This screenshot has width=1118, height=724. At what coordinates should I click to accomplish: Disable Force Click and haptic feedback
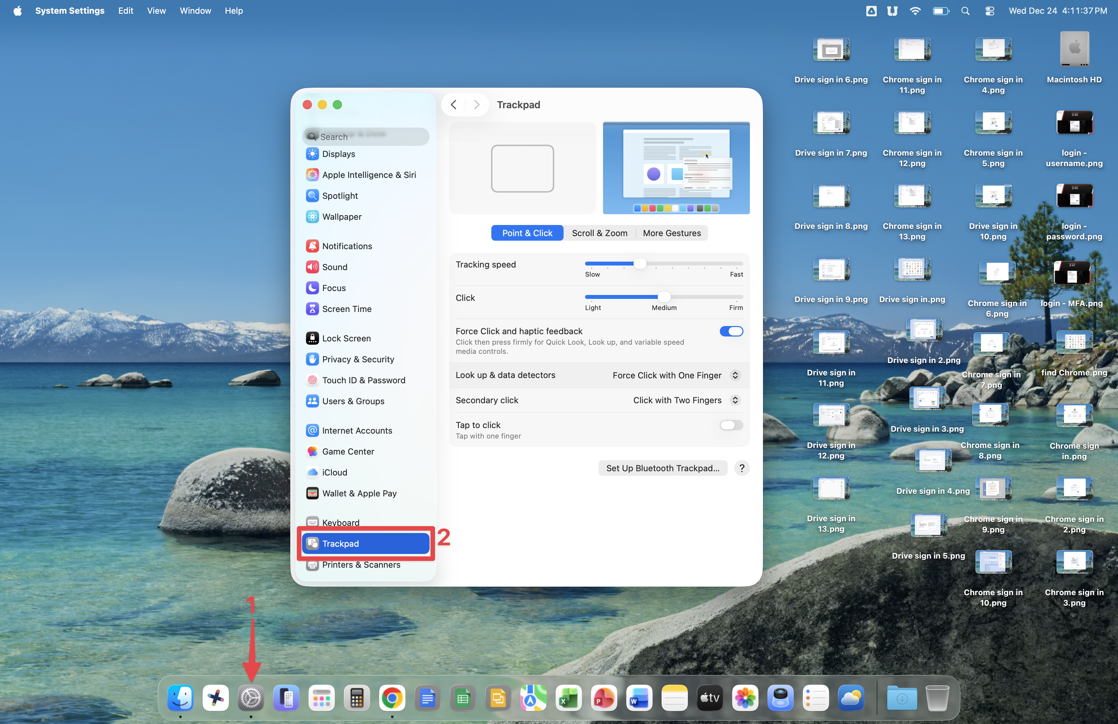click(x=731, y=332)
